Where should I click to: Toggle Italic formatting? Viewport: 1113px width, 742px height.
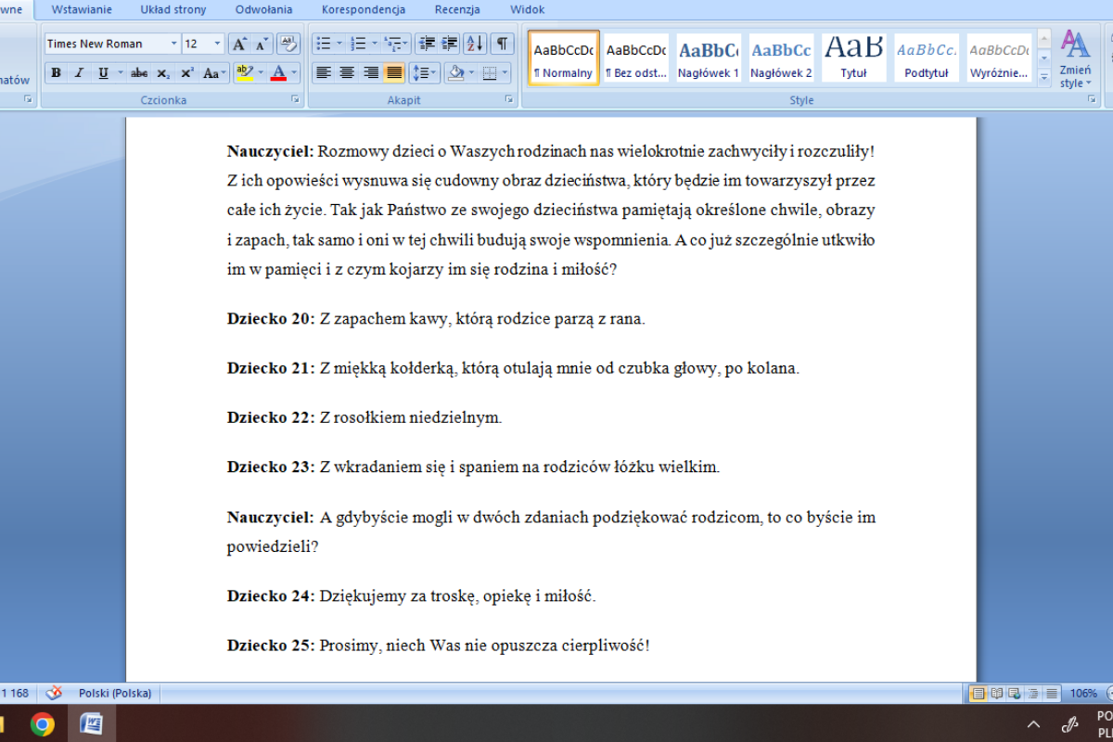(79, 72)
